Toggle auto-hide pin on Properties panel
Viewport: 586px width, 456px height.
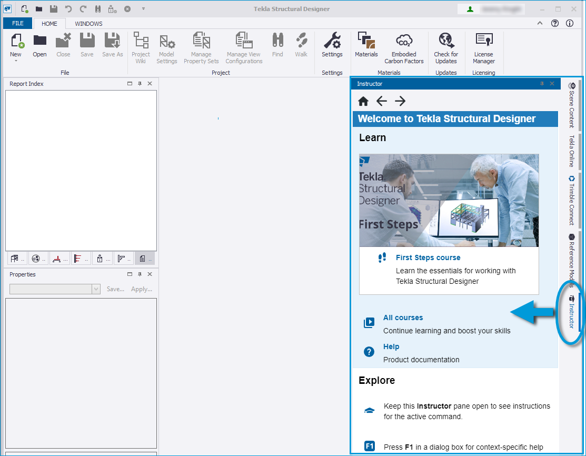(140, 274)
